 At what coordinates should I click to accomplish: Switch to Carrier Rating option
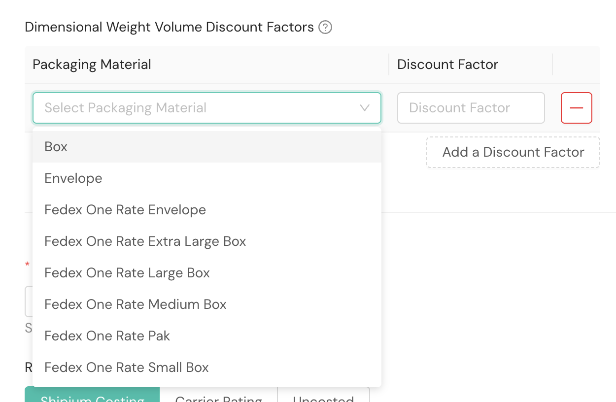point(218,397)
